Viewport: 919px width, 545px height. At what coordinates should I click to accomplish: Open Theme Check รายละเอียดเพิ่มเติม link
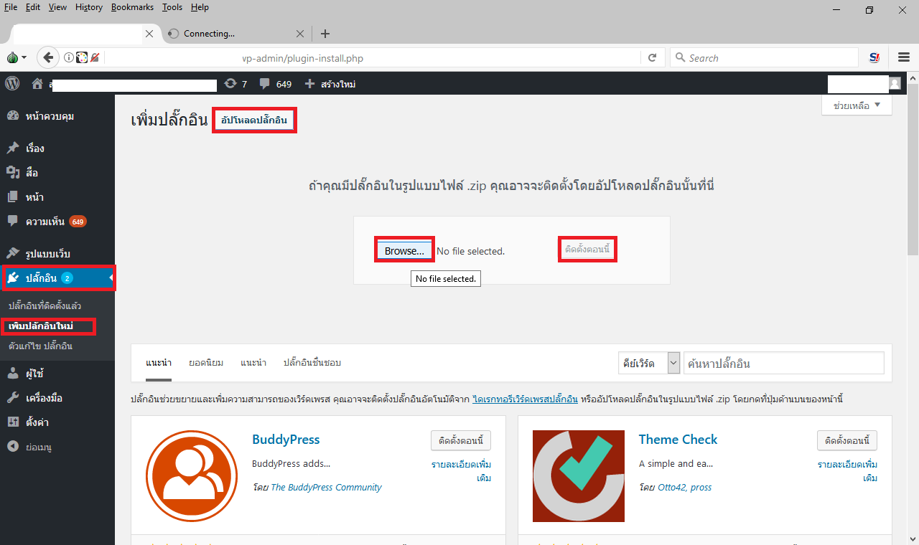[x=847, y=471]
